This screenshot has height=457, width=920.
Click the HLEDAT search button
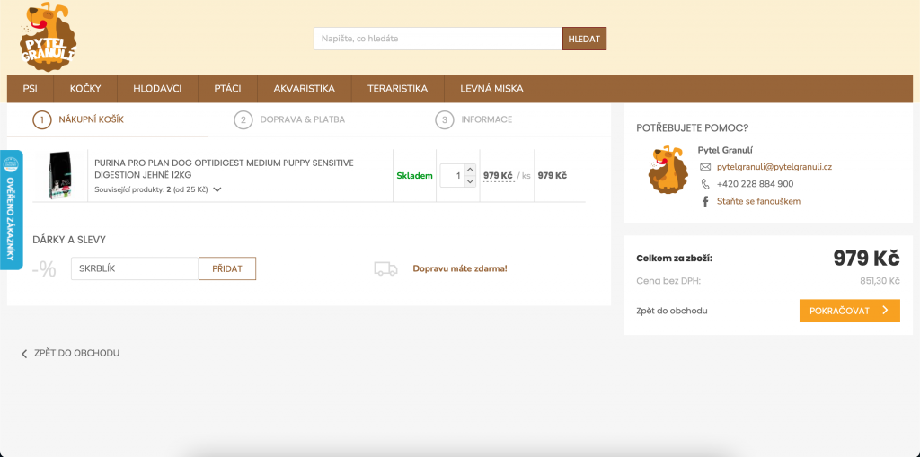(584, 39)
